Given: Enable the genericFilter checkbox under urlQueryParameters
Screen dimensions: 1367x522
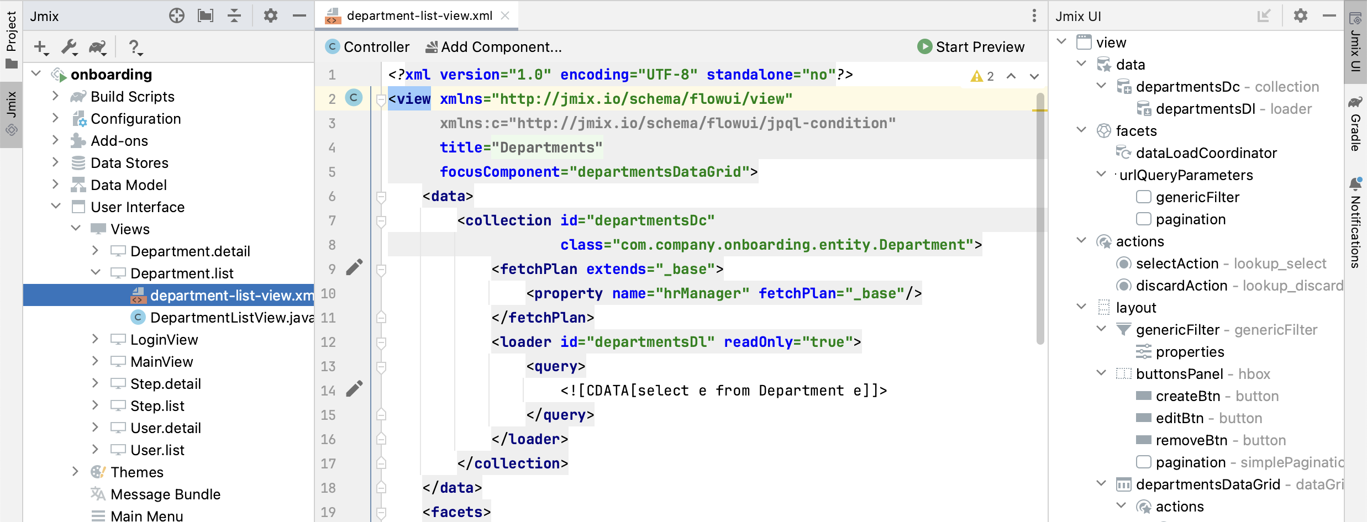Looking at the screenshot, I should point(1143,197).
